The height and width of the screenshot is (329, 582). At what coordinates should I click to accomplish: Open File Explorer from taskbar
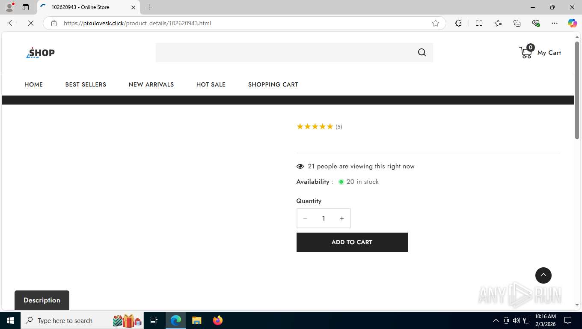click(x=196, y=320)
